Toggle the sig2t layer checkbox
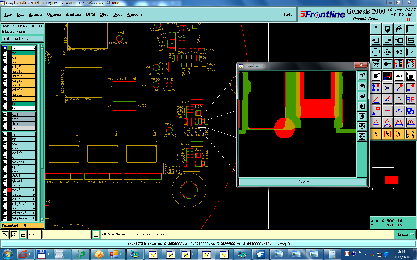Viewport: 417px width, 260px height. click(x=5, y=62)
